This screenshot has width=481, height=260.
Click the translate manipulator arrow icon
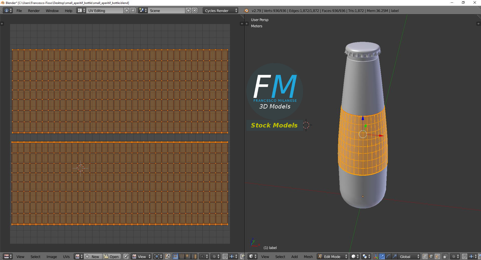point(382,256)
